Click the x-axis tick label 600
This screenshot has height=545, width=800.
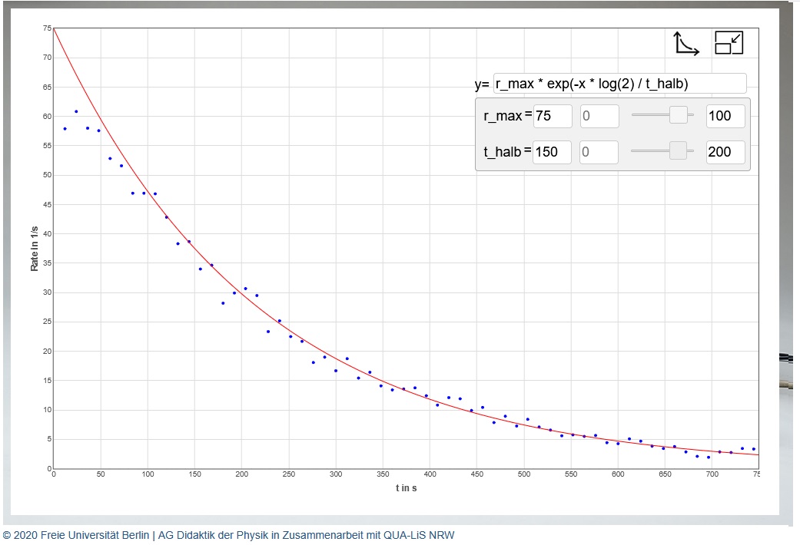[x=618, y=474]
